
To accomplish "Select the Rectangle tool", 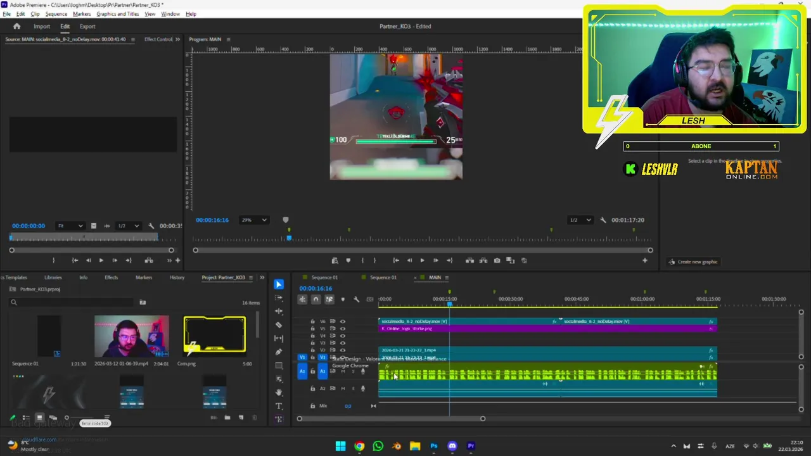I will click(x=279, y=365).
